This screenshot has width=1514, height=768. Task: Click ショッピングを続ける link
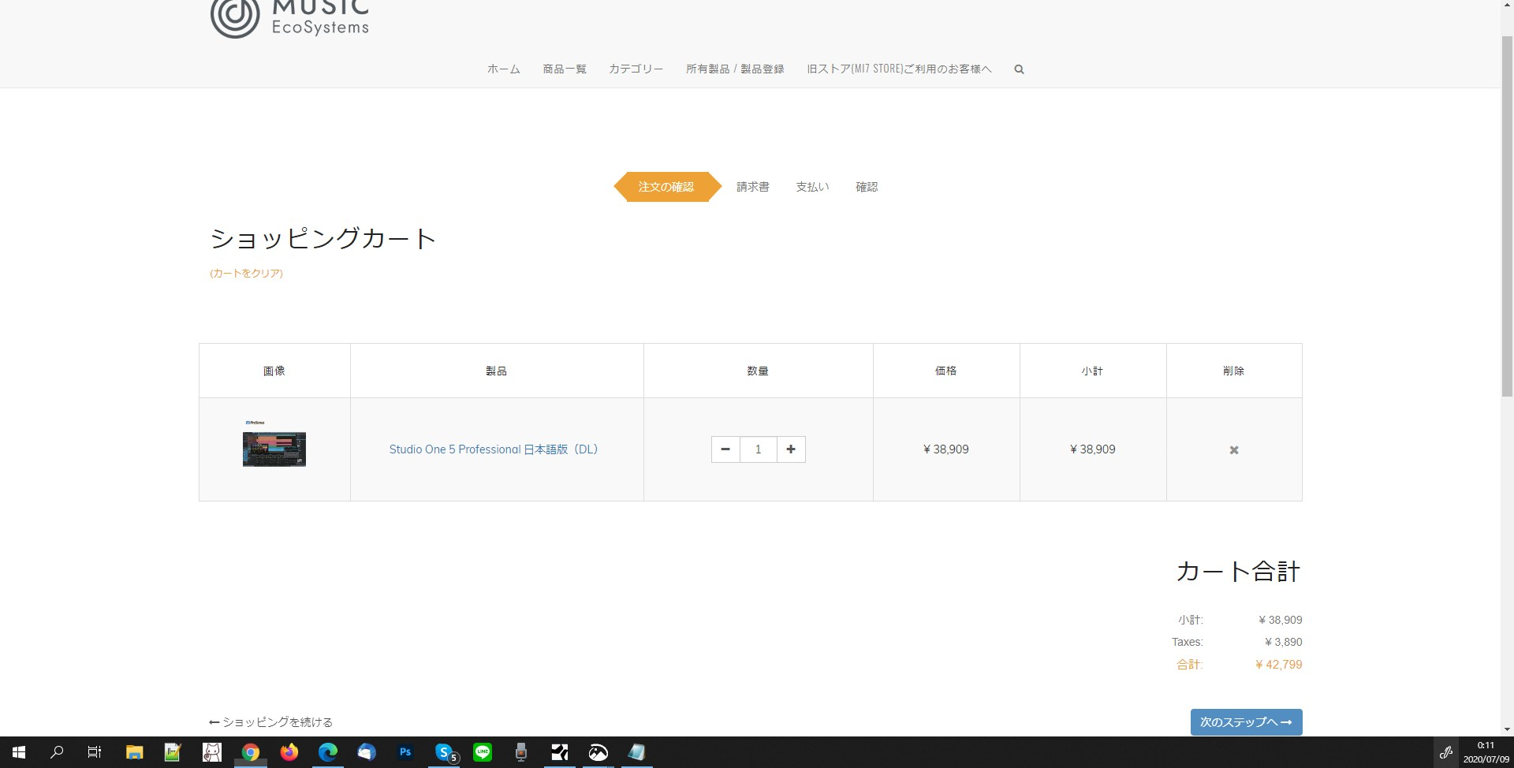[x=270, y=722]
